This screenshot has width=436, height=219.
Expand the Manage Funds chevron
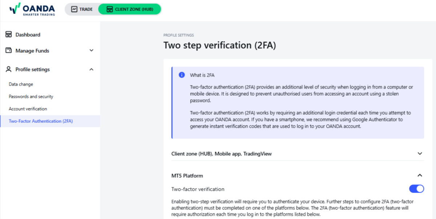(x=91, y=50)
